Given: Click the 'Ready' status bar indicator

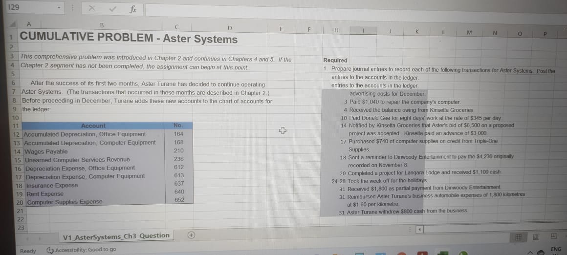Looking at the screenshot, I should 28,251.
